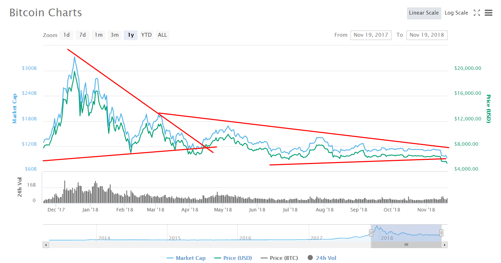Click the 16B volume axis label
The width and height of the screenshot is (501, 263).
(32, 185)
